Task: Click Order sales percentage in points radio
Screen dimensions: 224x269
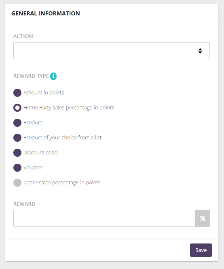Action: pos(17,183)
